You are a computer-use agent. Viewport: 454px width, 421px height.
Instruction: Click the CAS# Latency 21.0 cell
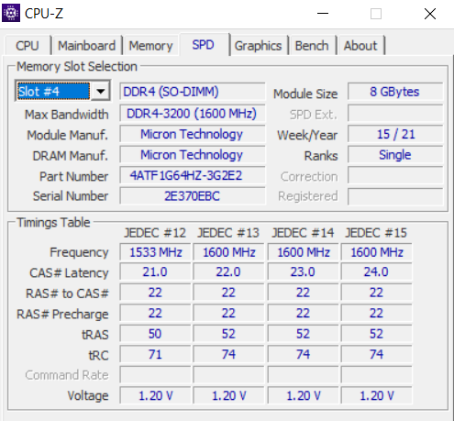155,271
